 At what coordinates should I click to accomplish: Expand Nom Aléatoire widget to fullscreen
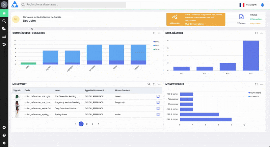[256, 33]
